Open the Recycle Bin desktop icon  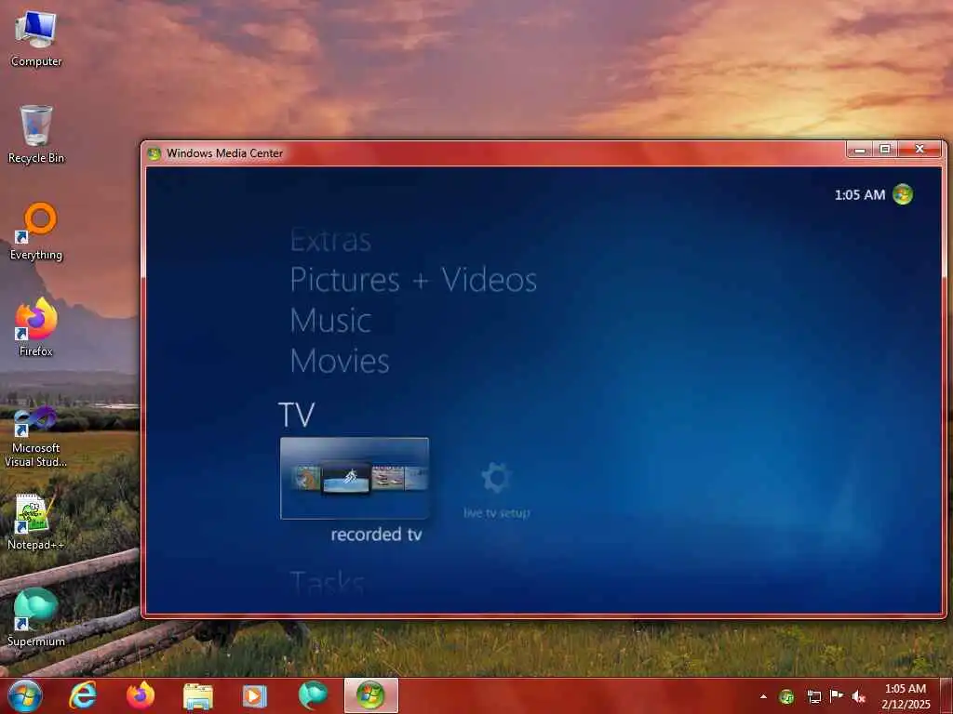[x=36, y=135]
